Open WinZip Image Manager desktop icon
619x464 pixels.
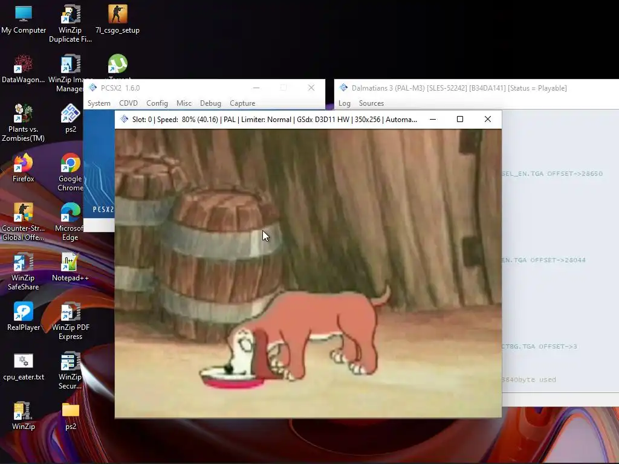point(70,73)
